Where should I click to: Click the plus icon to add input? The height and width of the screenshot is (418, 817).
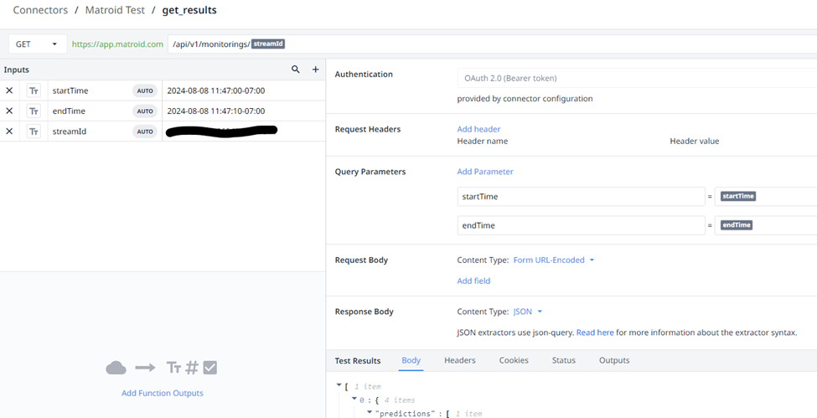click(316, 70)
